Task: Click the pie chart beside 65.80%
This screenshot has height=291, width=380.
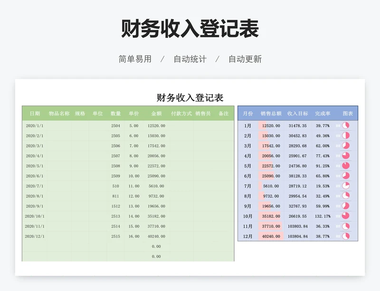Action: pyautogui.click(x=346, y=176)
